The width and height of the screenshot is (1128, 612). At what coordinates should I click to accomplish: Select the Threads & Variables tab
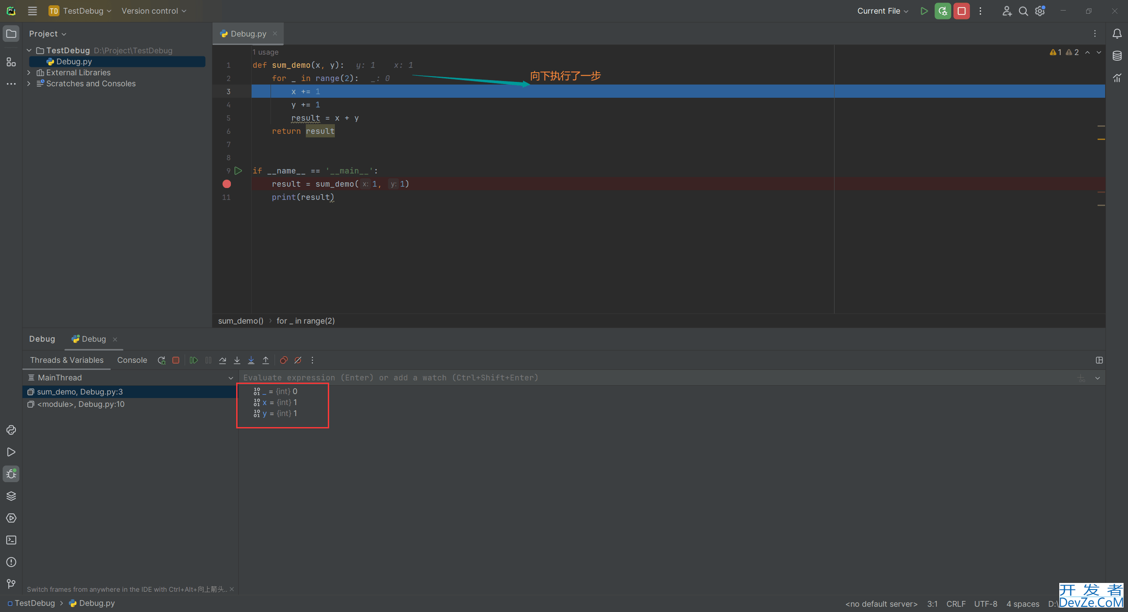point(66,360)
